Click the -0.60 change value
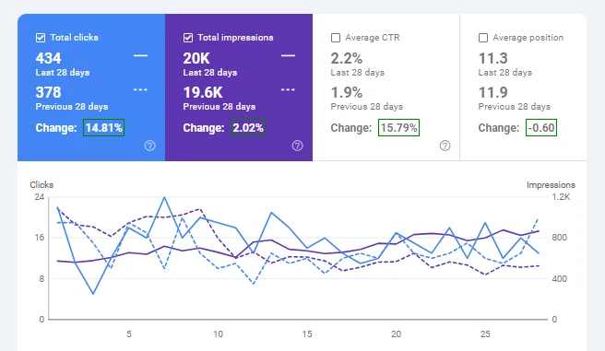Screen dimensions: 605x351 click(541, 127)
